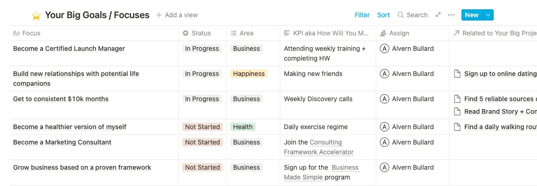Open Not Started status for Become a Marketing Consultant

point(202,142)
